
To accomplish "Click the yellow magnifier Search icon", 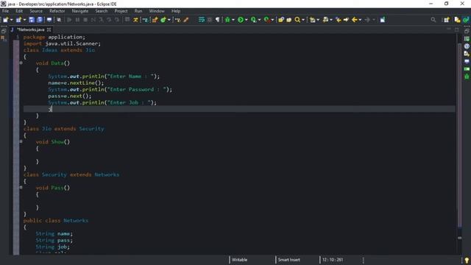I will click(x=297, y=20).
